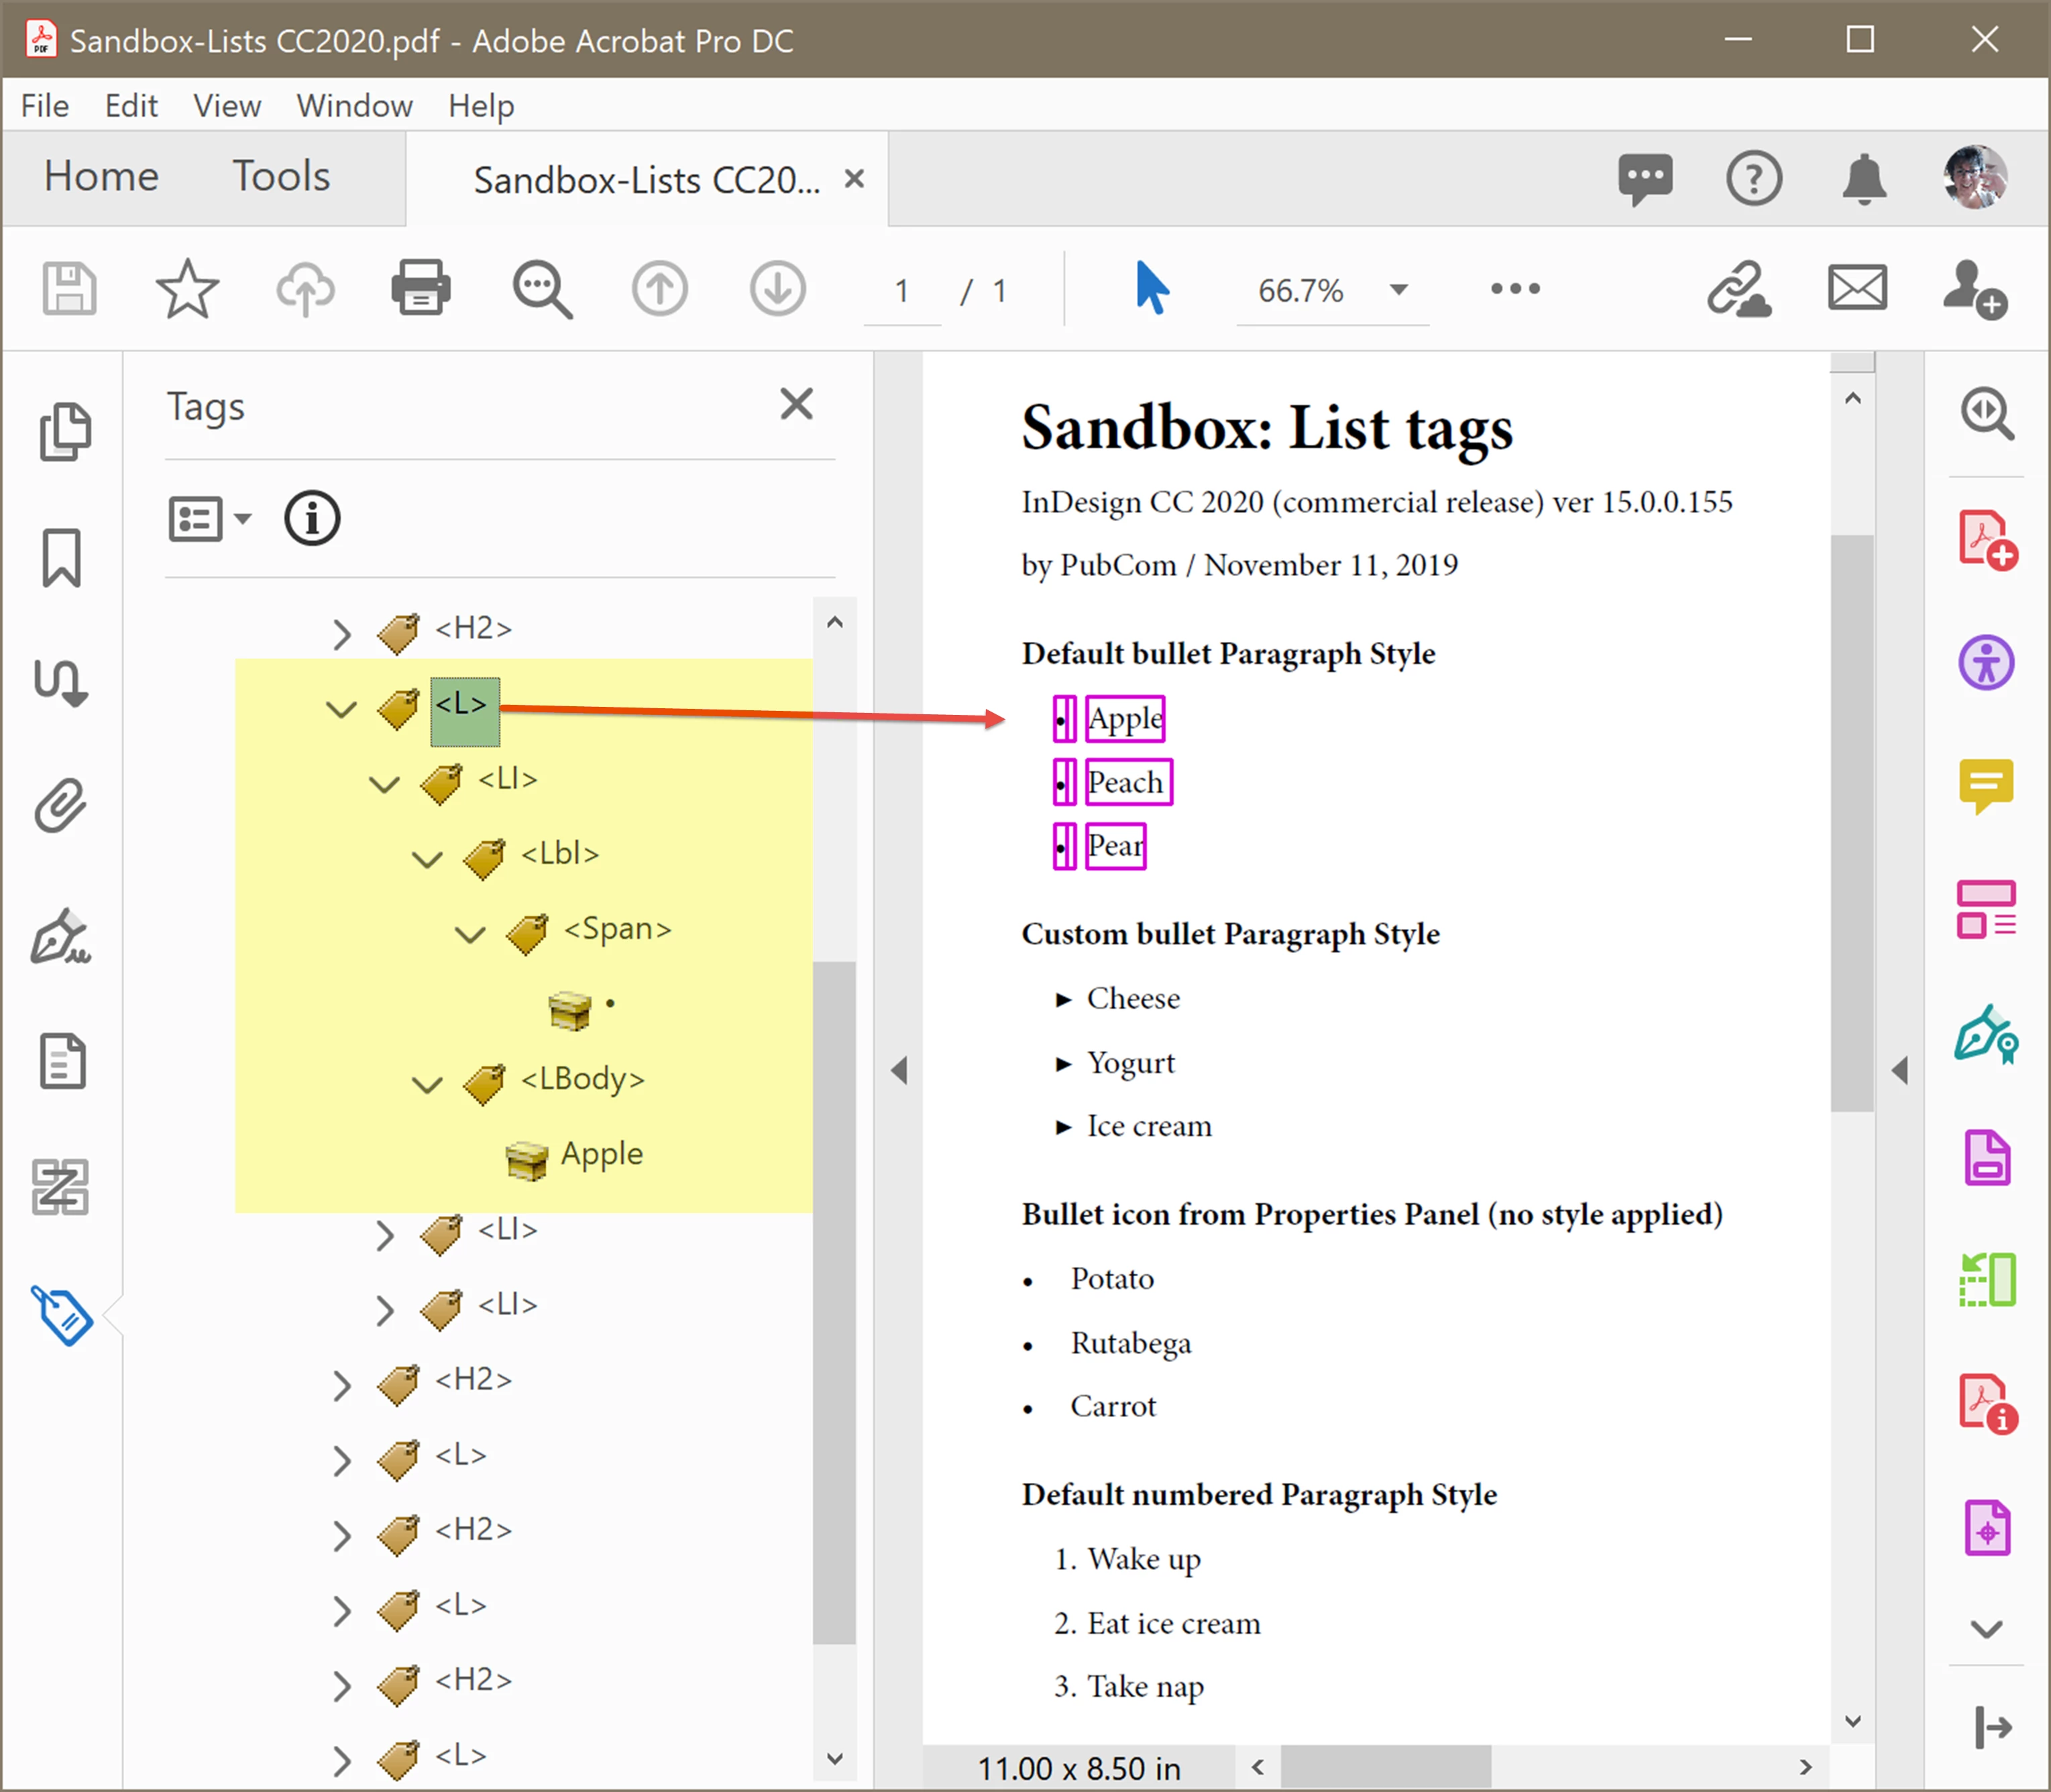Open the zoom level dropdown

tap(1398, 291)
